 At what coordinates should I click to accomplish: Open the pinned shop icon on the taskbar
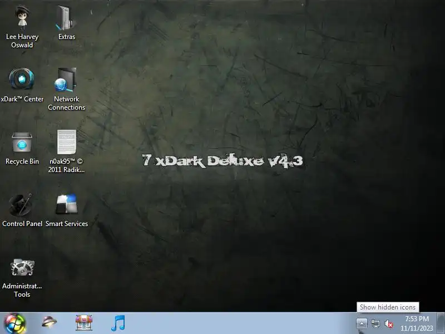click(84, 323)
